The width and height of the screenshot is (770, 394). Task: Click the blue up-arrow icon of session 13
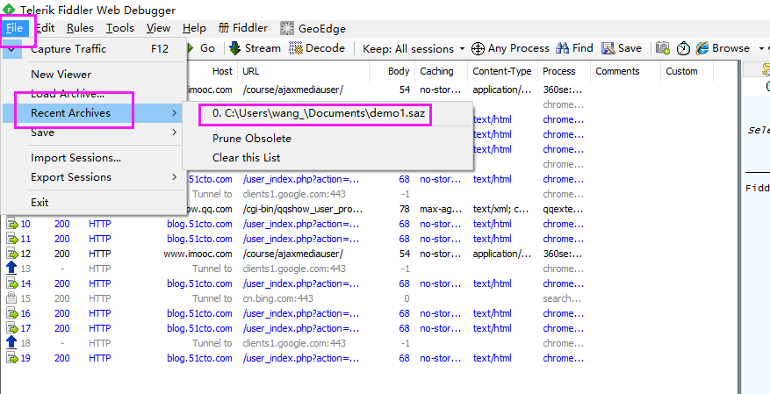tap(11, 269)
